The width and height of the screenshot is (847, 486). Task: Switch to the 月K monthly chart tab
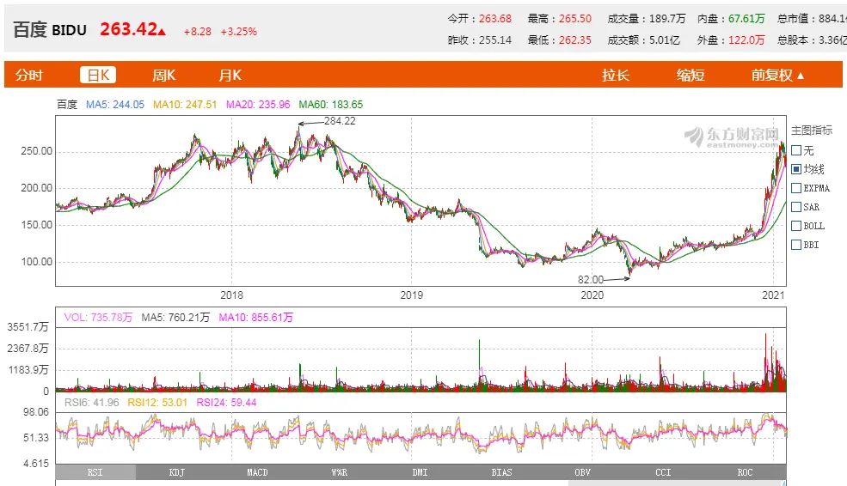tap(230, 75)
